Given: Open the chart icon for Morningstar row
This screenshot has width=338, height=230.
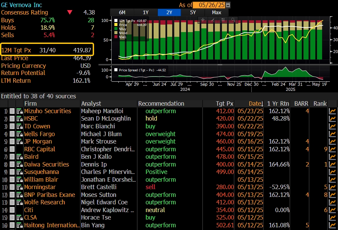Looking at the screenshot, I should click(x=332, y=187).
